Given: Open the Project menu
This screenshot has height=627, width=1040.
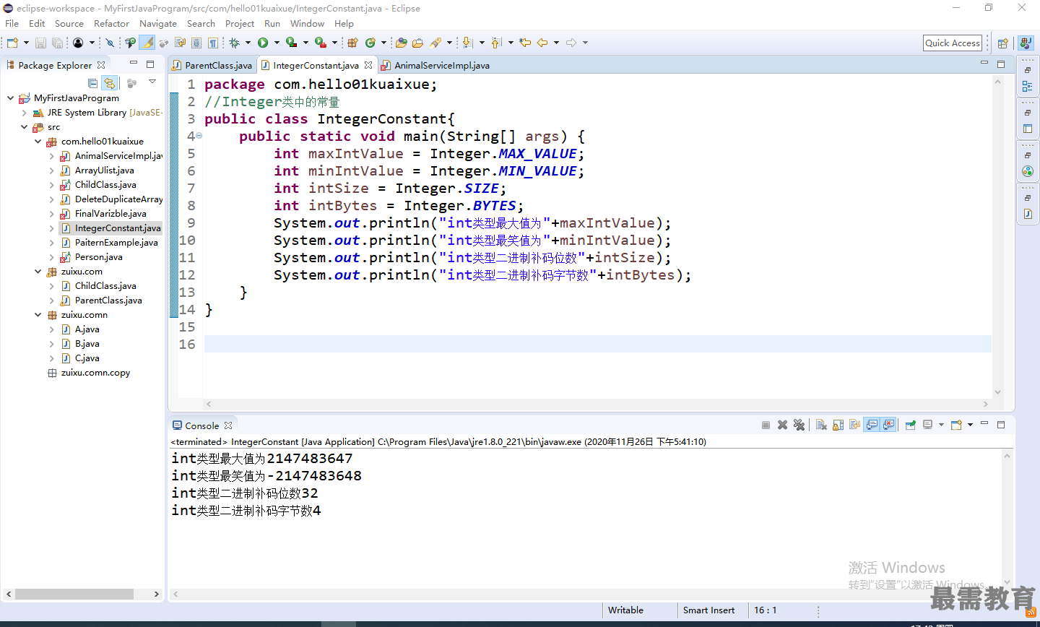Looking at the screenshot, I should pyautogui.click(x=240, y=23).
